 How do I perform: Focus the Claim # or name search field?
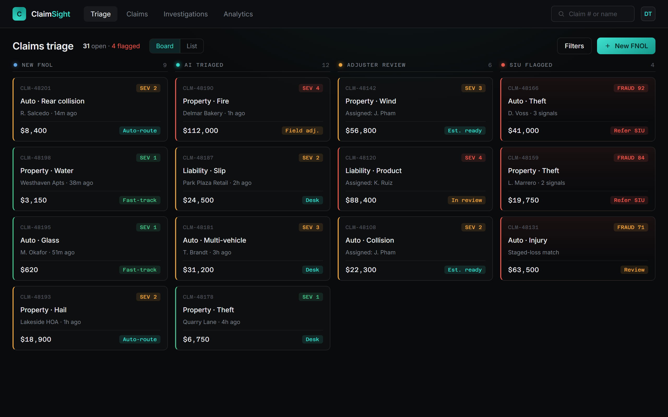pyautogui.click(x=593, y=14)
